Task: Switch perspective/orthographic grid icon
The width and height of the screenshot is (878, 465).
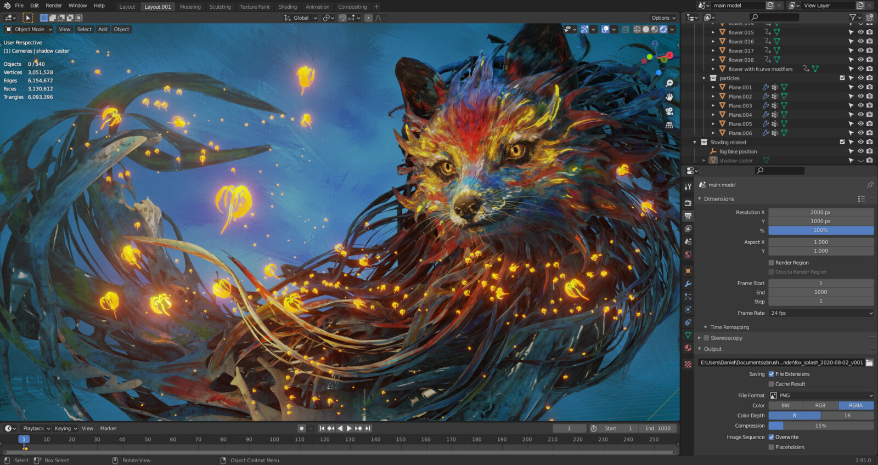Action: (669, 125)
